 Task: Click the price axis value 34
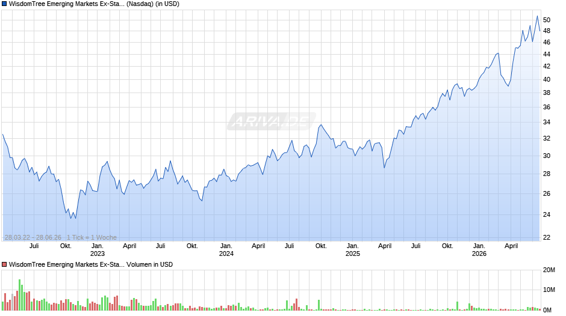coord(547,122)
